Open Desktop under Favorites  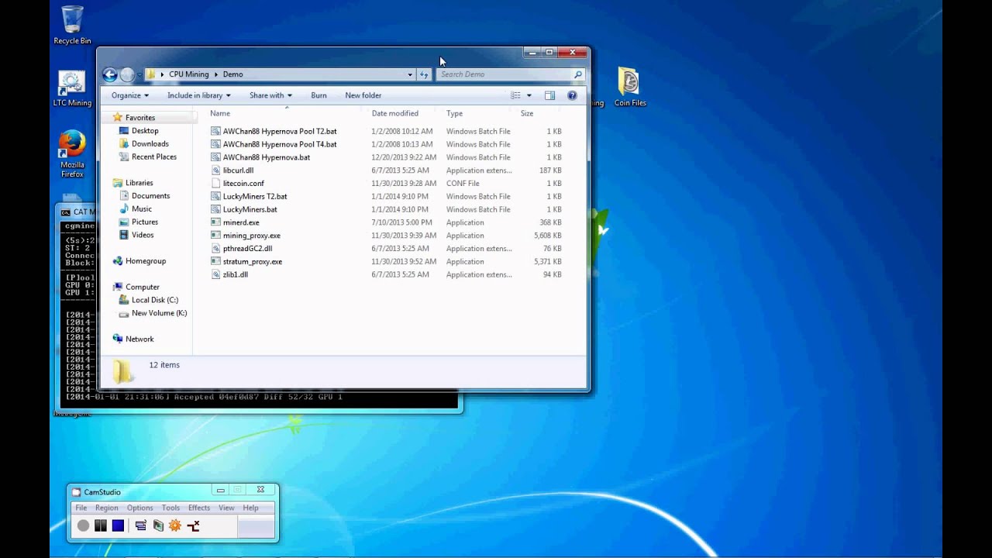pos(144,131)
